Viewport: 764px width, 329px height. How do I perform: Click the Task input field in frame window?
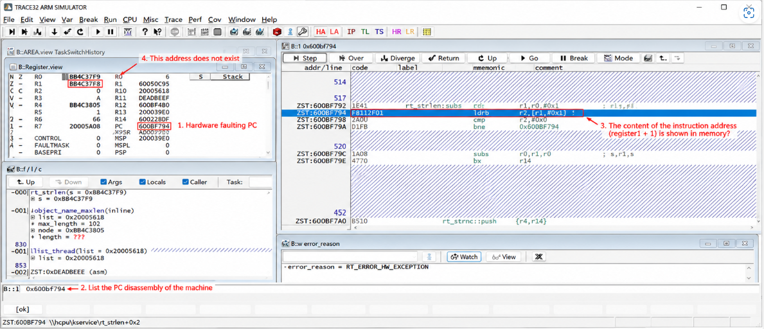coord(260,182)
